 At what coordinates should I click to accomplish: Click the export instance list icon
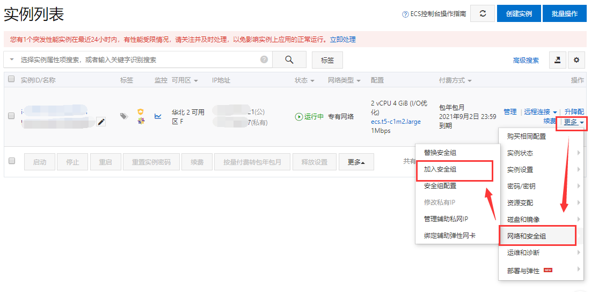point(557,60)
